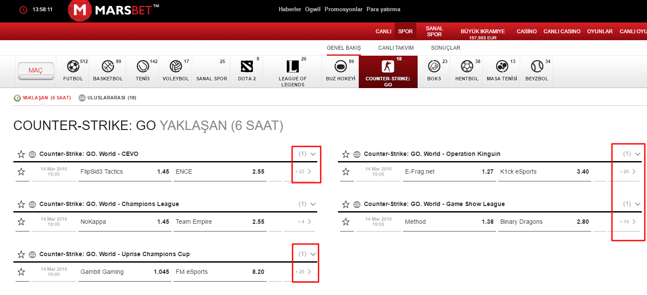The image size is (647, 295).
Task: Click the Marsbet logo
Action: 114,10
